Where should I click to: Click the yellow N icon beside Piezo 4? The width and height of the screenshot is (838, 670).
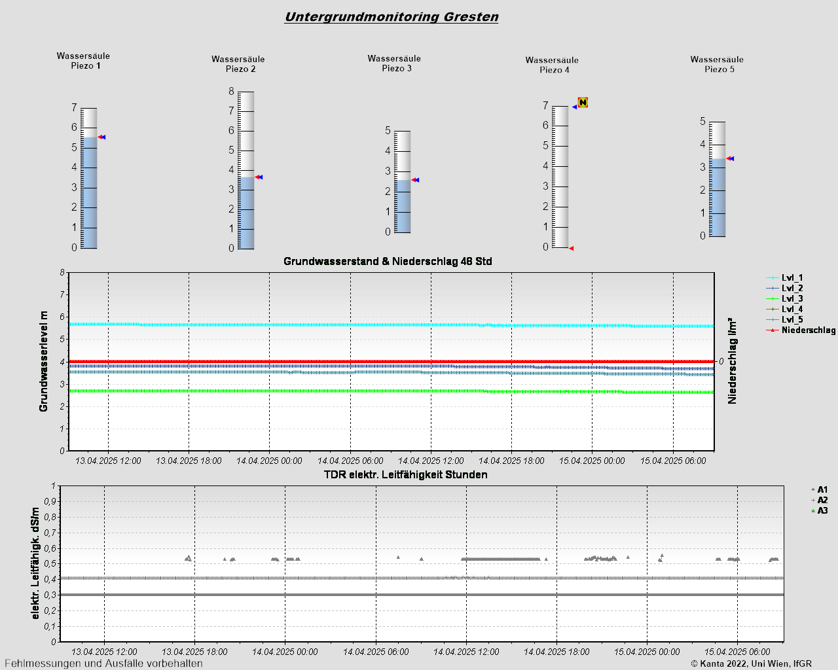(583, 102)
